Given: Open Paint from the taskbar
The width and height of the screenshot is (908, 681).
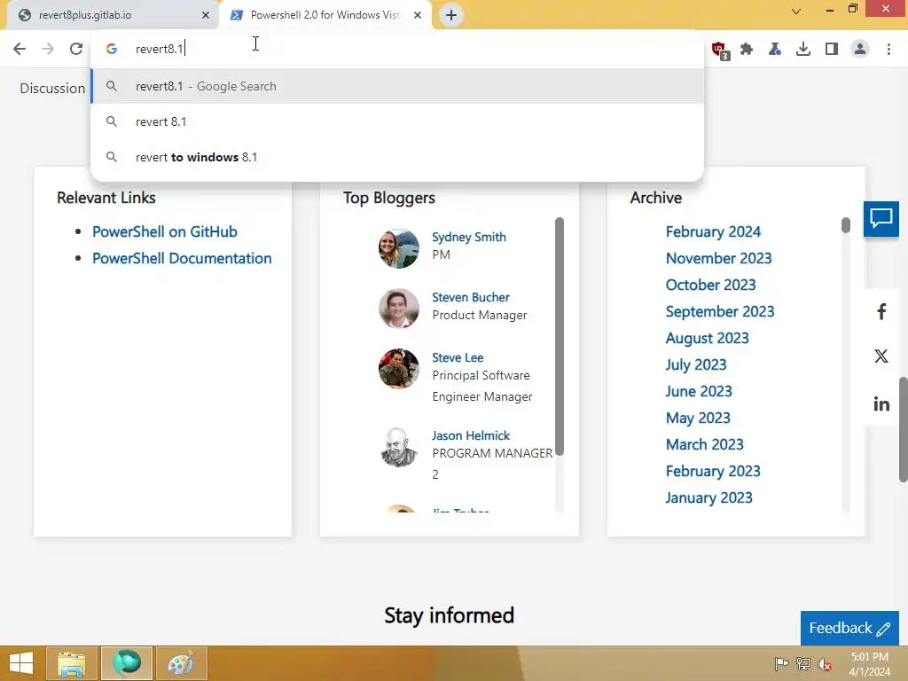Looking at the screenshot, I should pos(181,663).
